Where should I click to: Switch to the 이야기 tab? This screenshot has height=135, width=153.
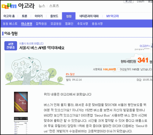pos(39,16)
